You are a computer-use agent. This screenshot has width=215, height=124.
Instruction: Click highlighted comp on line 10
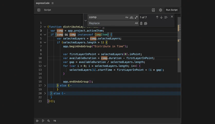tap(104, 58)
